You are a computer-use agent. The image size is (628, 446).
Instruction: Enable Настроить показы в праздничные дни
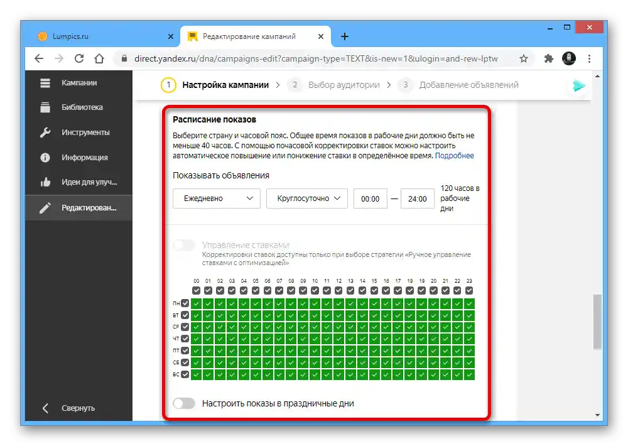[184, 403]
